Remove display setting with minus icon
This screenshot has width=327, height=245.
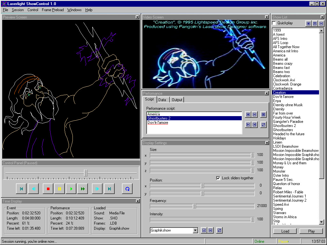(x=210, y=230)
